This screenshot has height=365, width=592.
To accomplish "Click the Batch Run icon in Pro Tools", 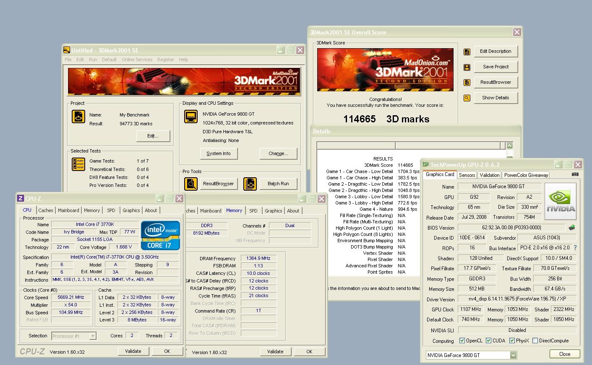I will 250,184.
